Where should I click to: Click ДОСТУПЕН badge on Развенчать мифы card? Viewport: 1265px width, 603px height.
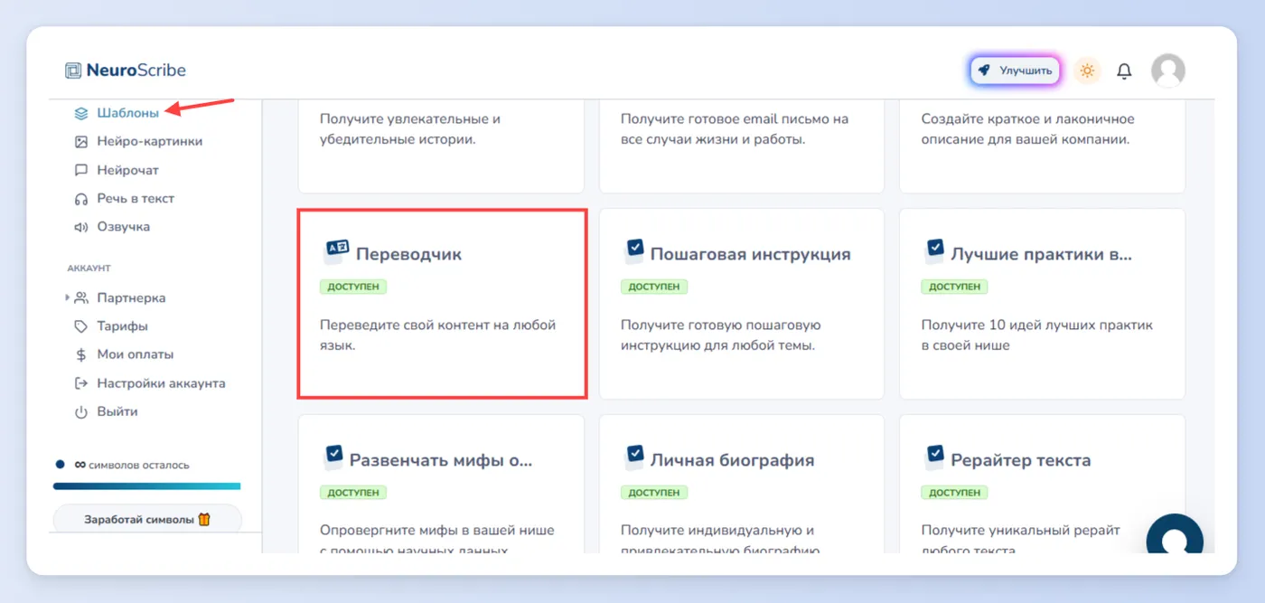(353, 493)
